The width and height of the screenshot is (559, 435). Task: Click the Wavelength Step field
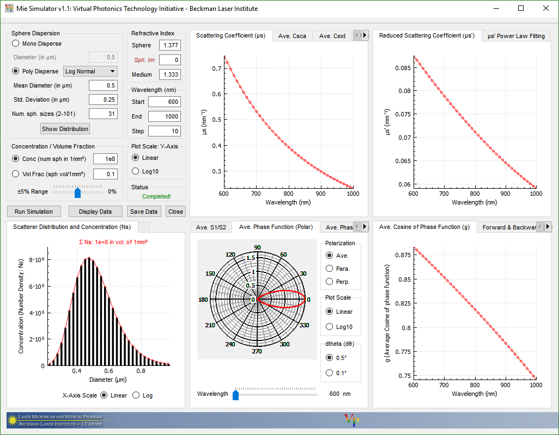165,131
